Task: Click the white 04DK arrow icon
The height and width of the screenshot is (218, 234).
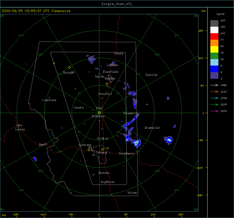Action: click(214, 85)
